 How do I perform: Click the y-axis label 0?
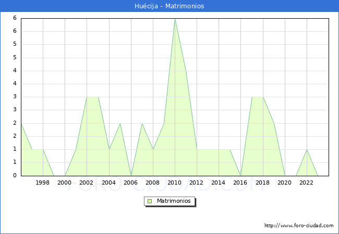point(15,175)
